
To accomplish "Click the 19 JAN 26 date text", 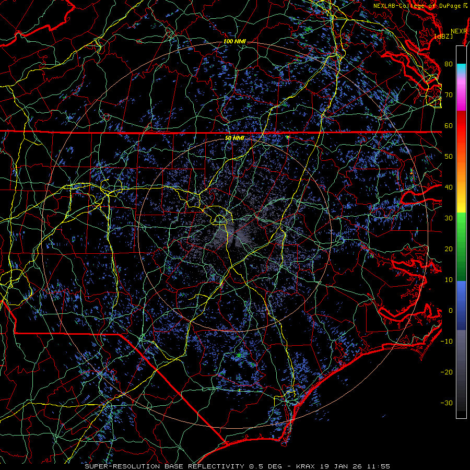I will tap(341, 466).
